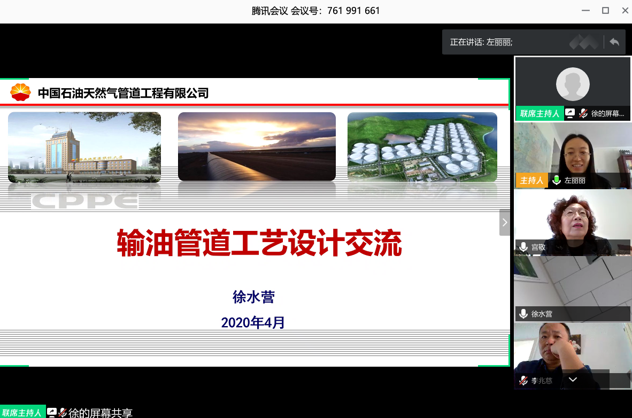Click the 联席主持人 badge on the top participant tile
The height and width of the screenshot is (418, 632).
pos(539,113)
